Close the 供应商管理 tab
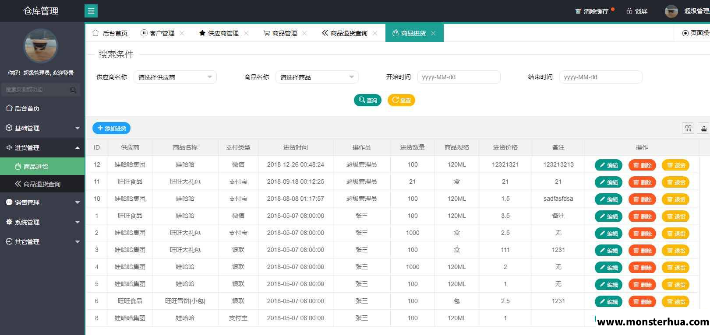Image resolution: width=710 pixels, height=335 pixels. (x=246, y=33)
